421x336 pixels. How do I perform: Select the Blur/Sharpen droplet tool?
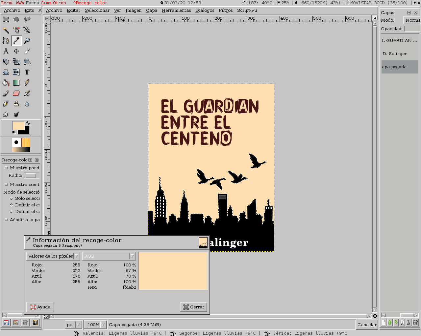point(27,104)
